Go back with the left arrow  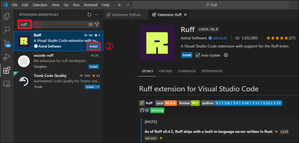(x=120, y=5)
